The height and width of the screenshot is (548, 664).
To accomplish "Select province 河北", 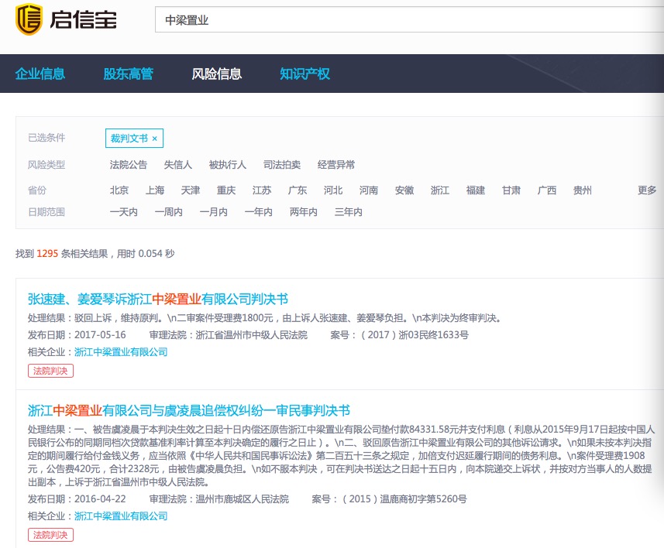I will [333, 190].
